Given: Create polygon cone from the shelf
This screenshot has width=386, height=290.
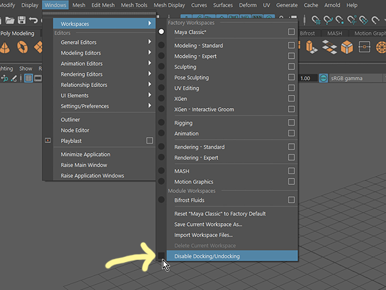Looking at the screenshot, I should pos(5,47).
